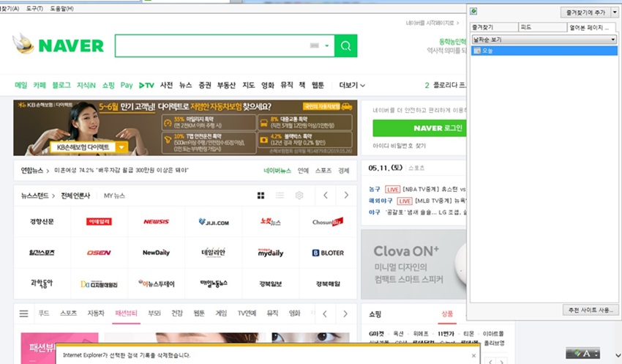Expand the search box autocomplete arrow
Screen dimensions: 622x364
click(x=327, y=45)
